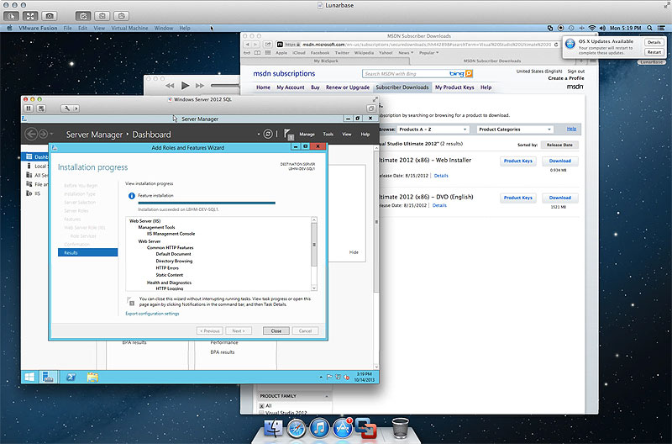Viewport: 672px width, 444px height.
Task: Open the Product Categories dropdown
Action: coord(515,129)
